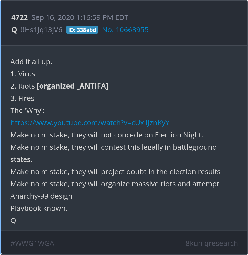Click the bold '[organized _ANTIFA]' text
248x255 pixels.
click(72, 86)
